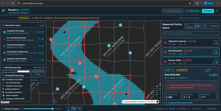
Task: Click the RANK #2 badge
Action: pos(169,70)
